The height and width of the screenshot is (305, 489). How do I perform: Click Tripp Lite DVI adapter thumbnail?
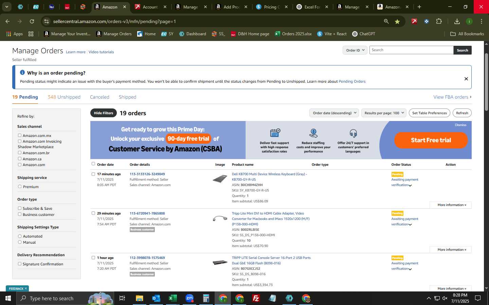[x=220, y=218]
